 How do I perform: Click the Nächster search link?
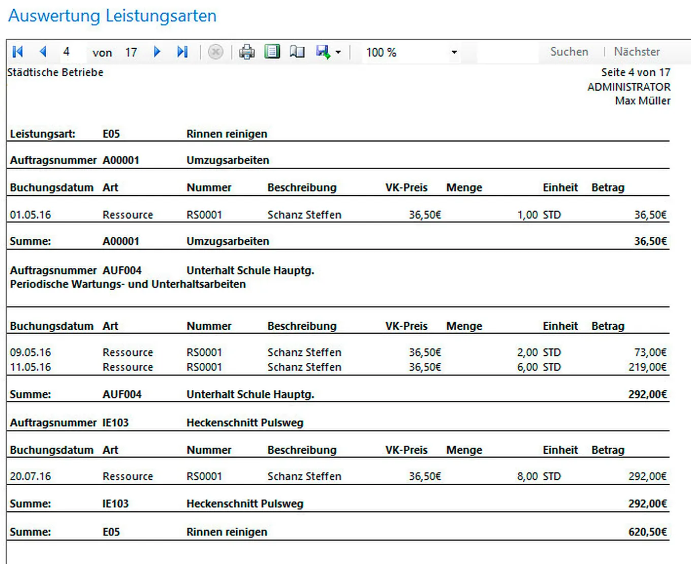(637, 52)
